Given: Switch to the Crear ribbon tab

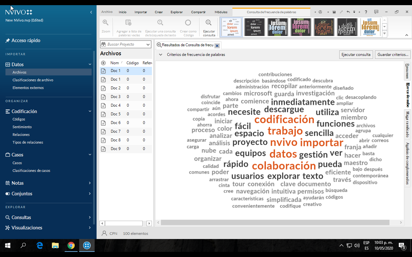Looking at the screenshot, I should click(159, 12).
